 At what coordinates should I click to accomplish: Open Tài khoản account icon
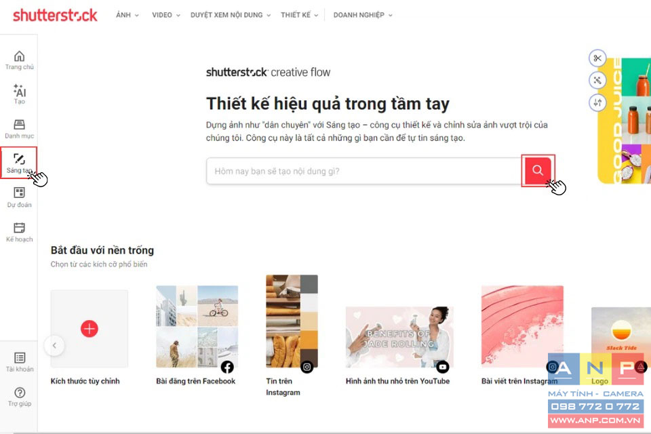[x=20, y=362]
